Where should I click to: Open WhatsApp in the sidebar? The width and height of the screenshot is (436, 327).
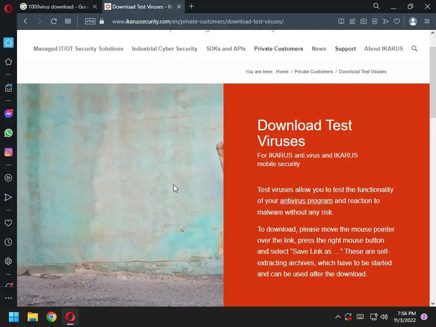point(9,133)
